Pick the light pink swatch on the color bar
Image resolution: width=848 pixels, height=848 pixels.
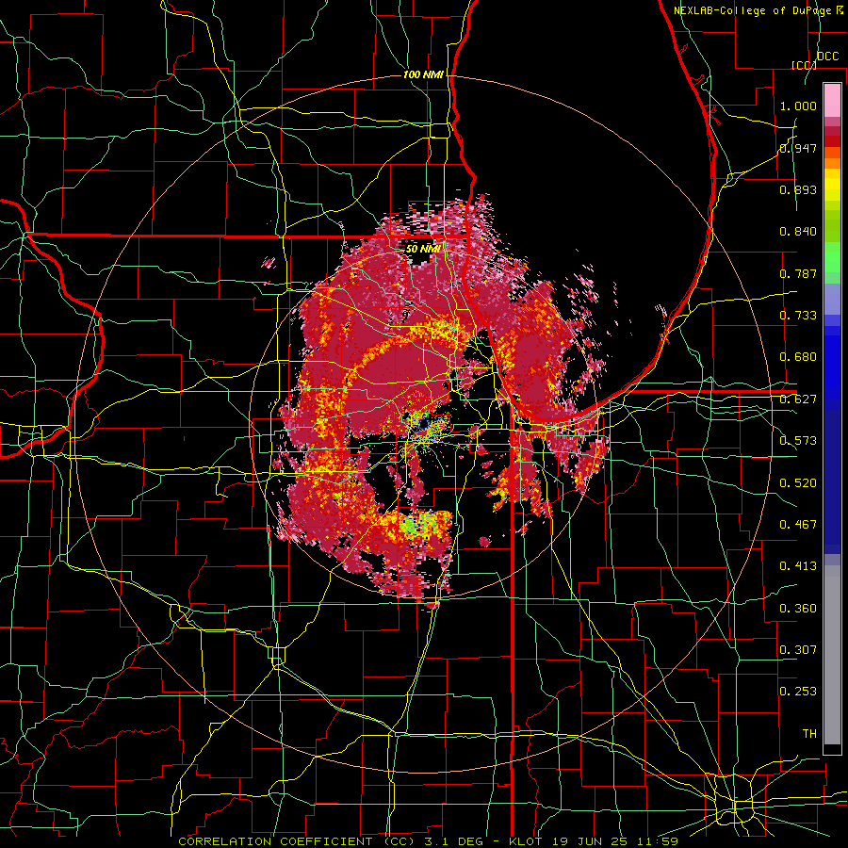(x=832, y=100)
